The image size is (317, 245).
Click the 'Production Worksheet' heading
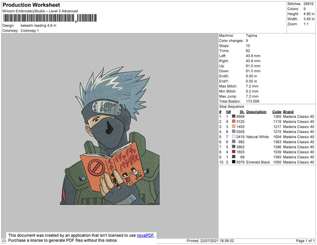[x=31, y=5]
